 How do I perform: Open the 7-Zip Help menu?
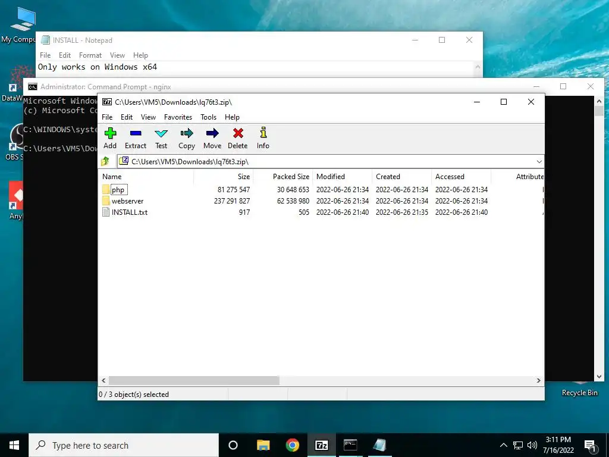(x=232, y=117)
